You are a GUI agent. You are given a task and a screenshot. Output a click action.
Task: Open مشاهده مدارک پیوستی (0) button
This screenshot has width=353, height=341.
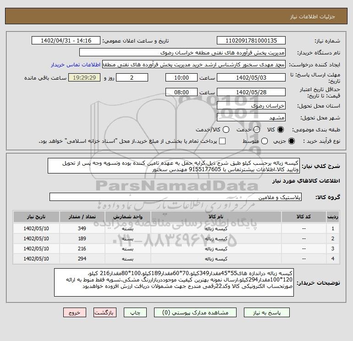pyautogui.click(x=195, y=313)
